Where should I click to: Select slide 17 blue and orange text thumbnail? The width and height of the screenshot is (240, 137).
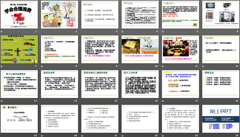(180, 84)
